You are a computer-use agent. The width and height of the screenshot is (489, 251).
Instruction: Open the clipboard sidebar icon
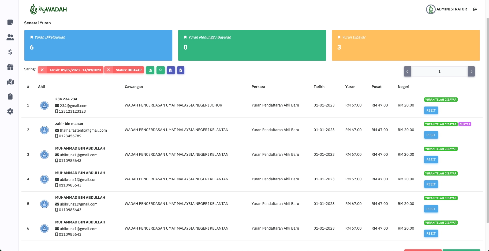pos(10,97)
